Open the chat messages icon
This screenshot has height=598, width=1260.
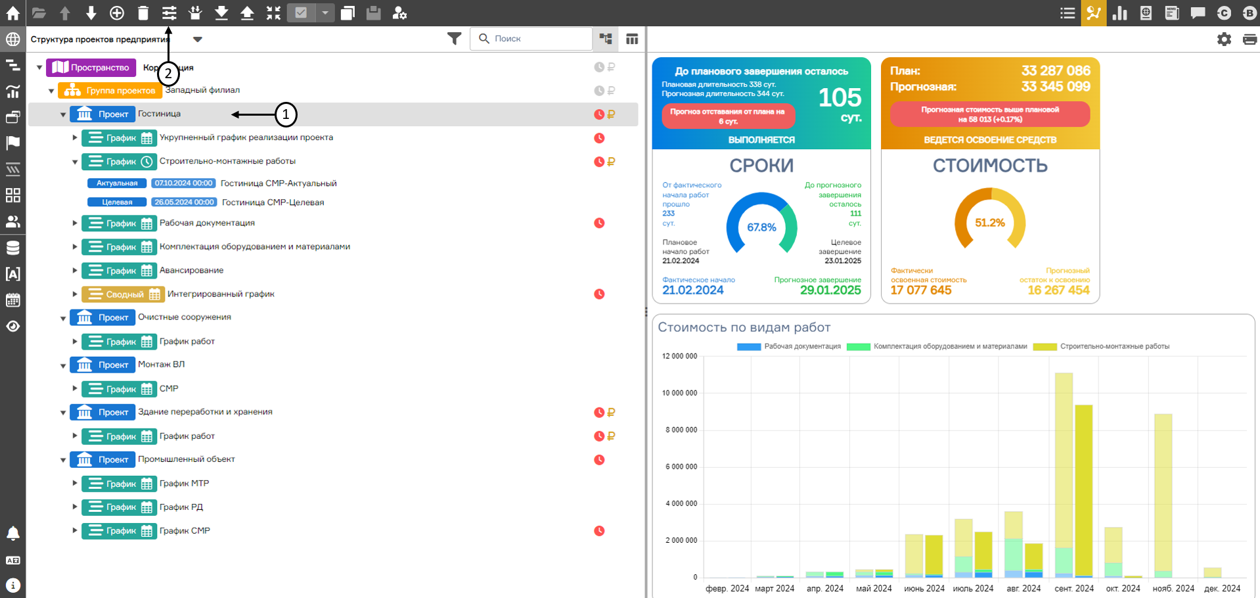[1198, 12]
